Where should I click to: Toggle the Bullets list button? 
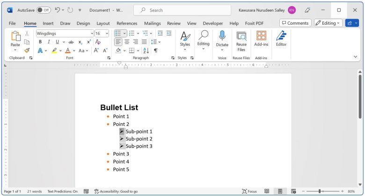pyautogui.click(x=118, y=34)
